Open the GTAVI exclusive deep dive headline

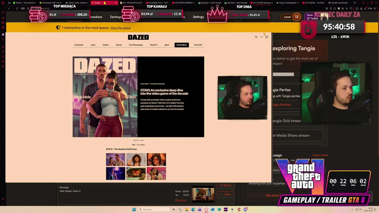(x=164, y=92)
